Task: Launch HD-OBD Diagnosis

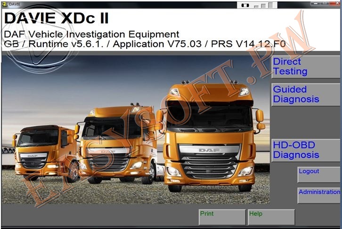Action: (x=306, y=150)
